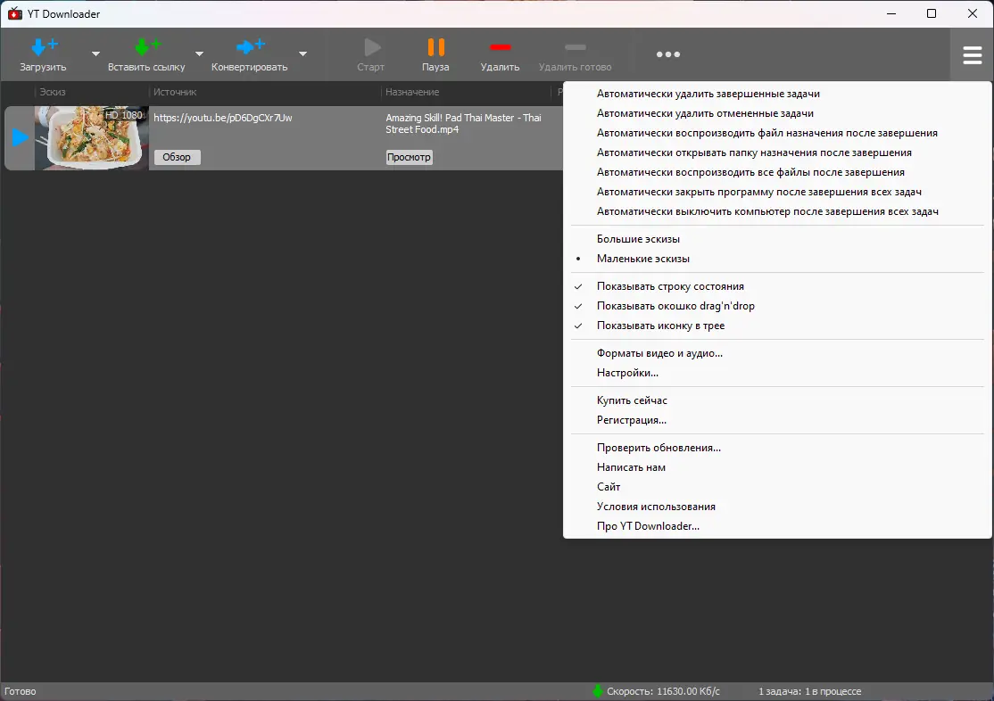
Task: Expand the Конвертировать dropdown arrow
Action: [303, 54]
